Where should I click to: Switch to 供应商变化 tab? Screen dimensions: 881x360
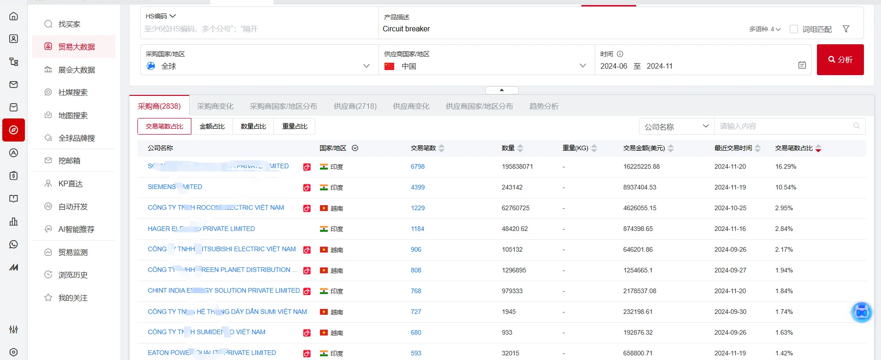(411, 106)
